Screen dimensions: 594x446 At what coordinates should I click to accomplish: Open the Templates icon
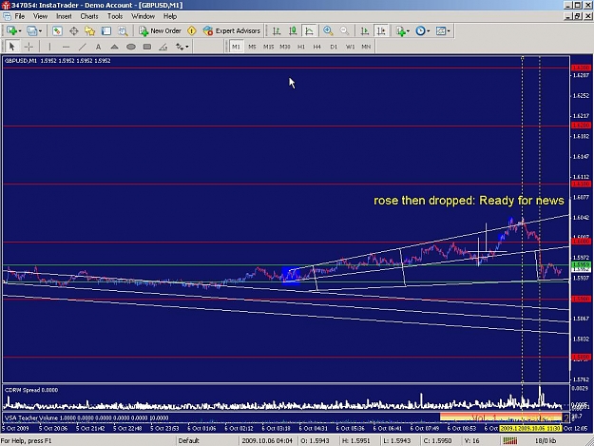tap(441, 30)
